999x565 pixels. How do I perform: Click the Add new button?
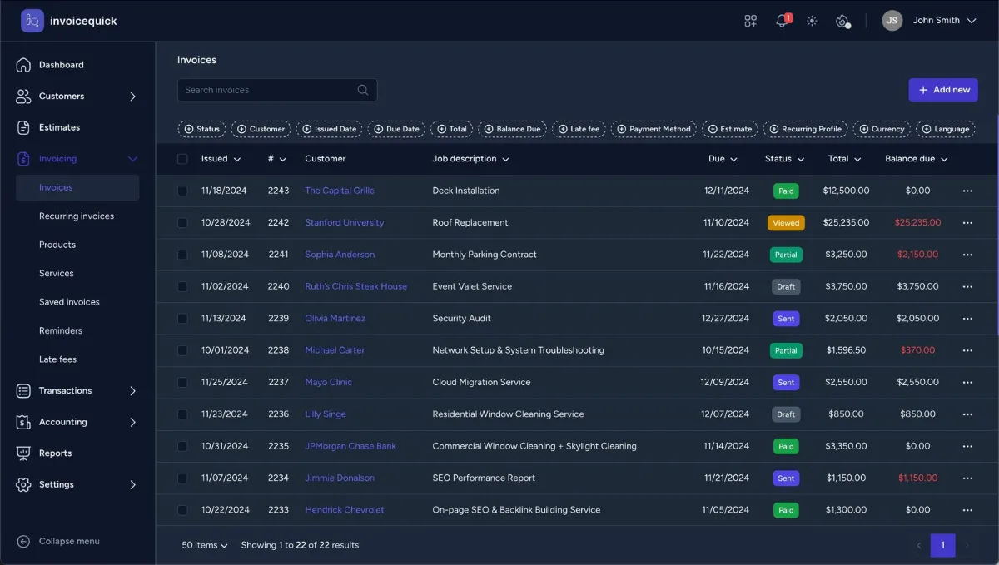click(x=943, y=89)
